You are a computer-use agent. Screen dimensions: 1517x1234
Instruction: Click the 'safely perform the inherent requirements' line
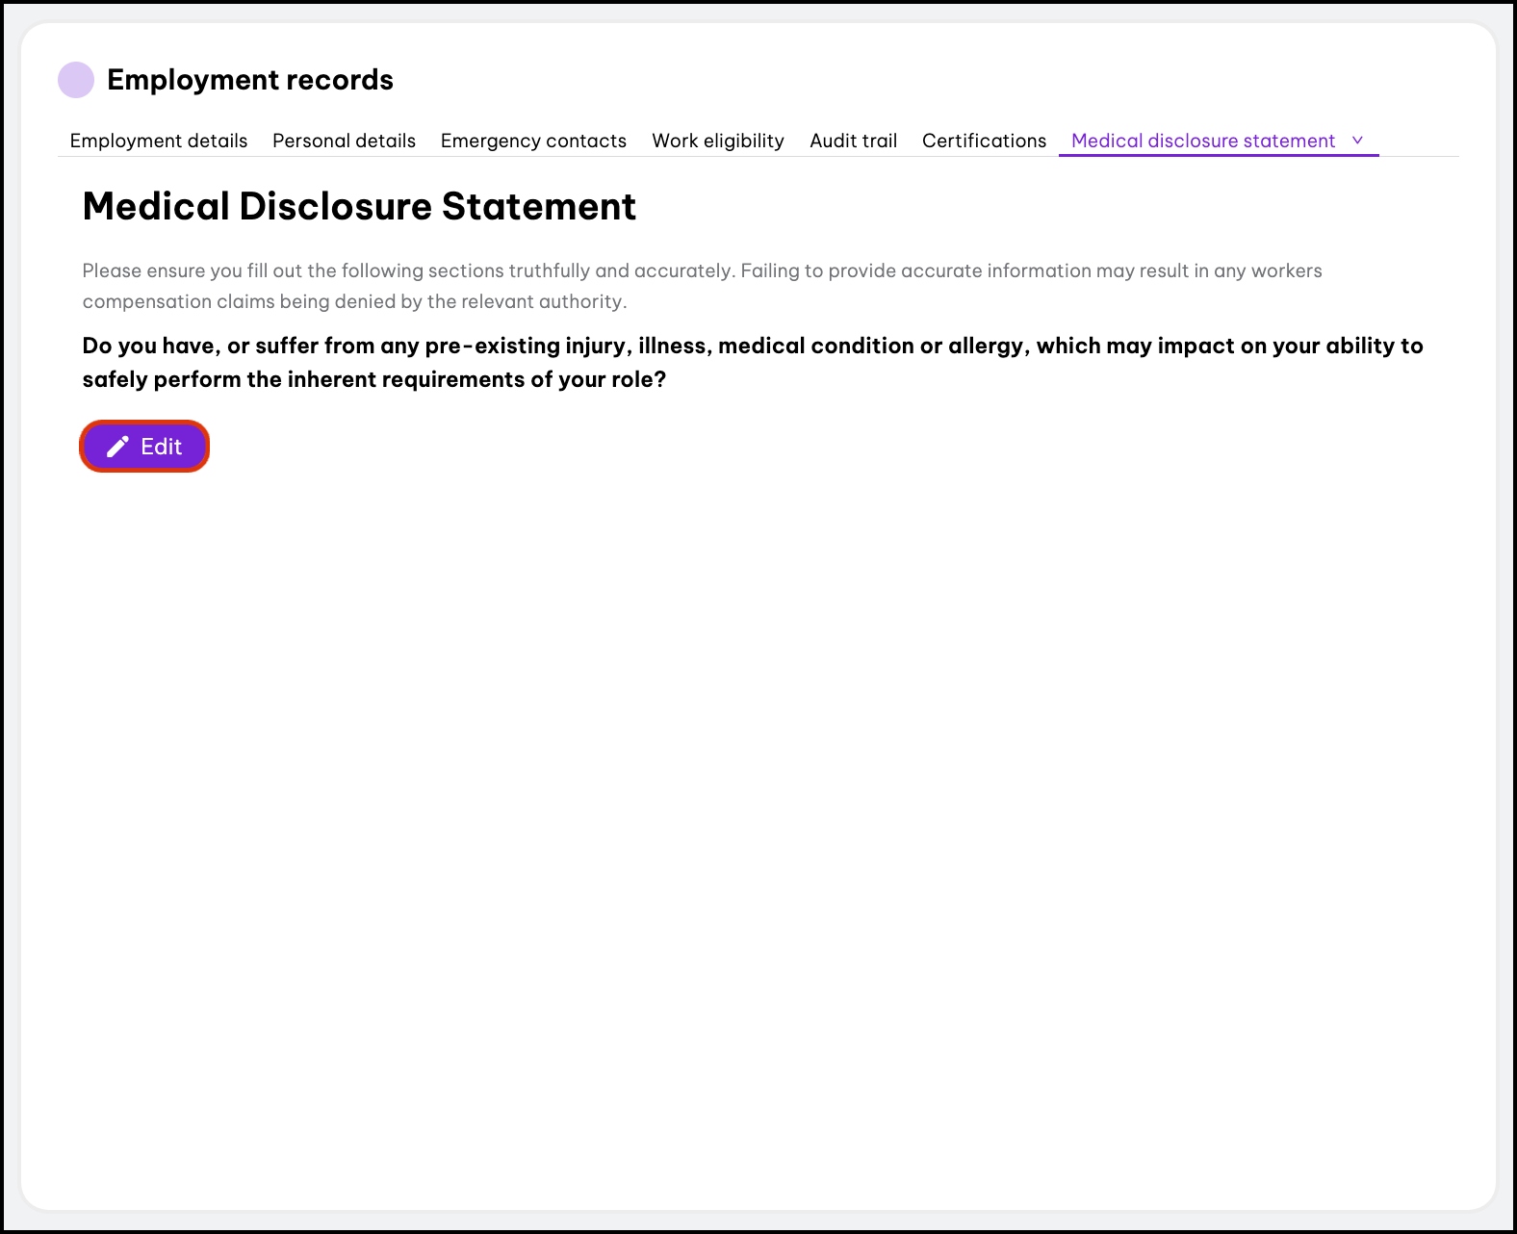373,379
